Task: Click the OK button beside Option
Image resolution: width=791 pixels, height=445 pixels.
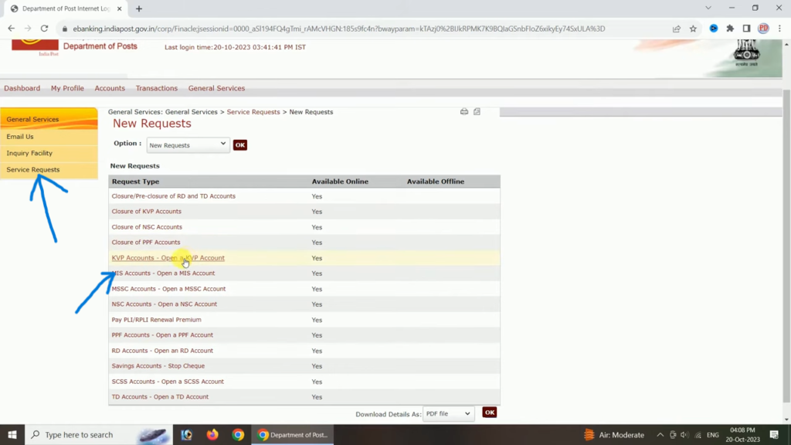Action: coord(239,144)
